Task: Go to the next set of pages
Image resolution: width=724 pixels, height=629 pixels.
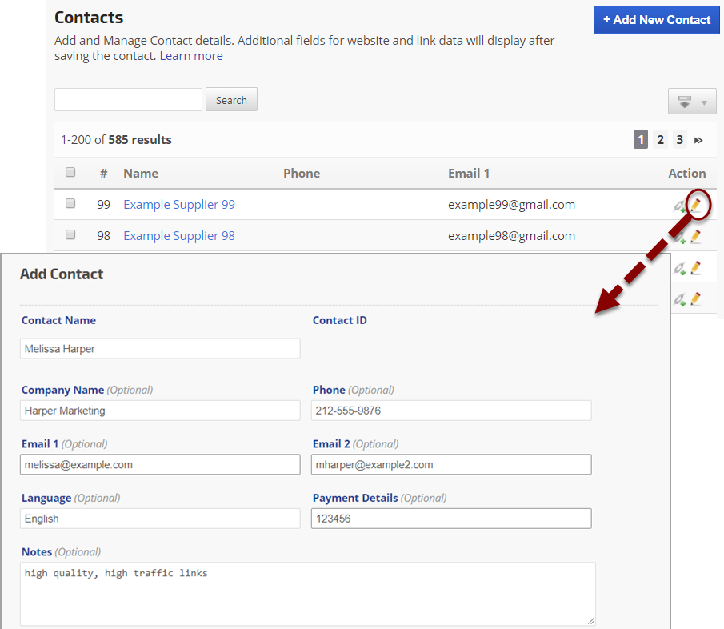Action: [698, 140]
